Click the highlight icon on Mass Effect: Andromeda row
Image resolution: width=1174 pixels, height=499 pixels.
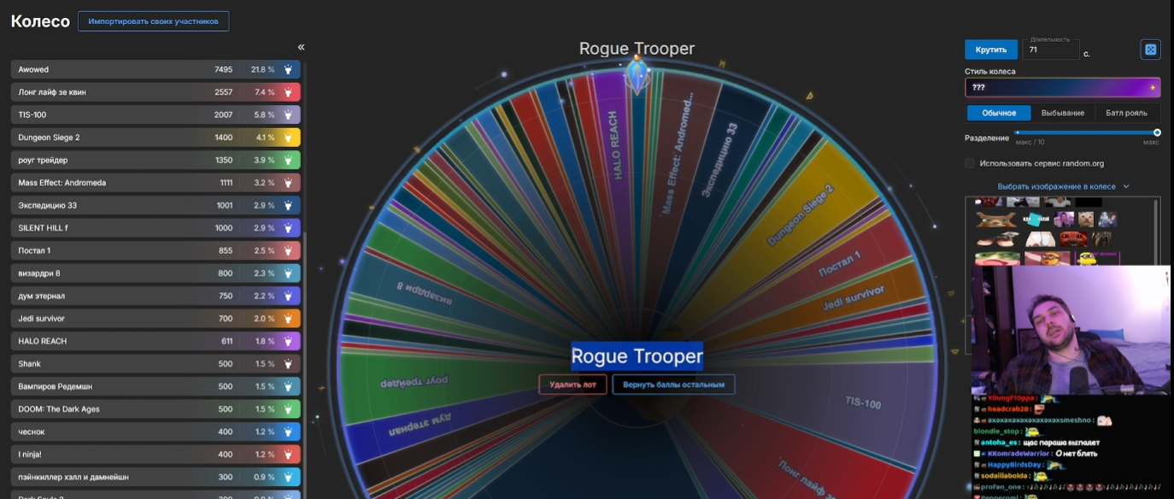click(289, 182)
